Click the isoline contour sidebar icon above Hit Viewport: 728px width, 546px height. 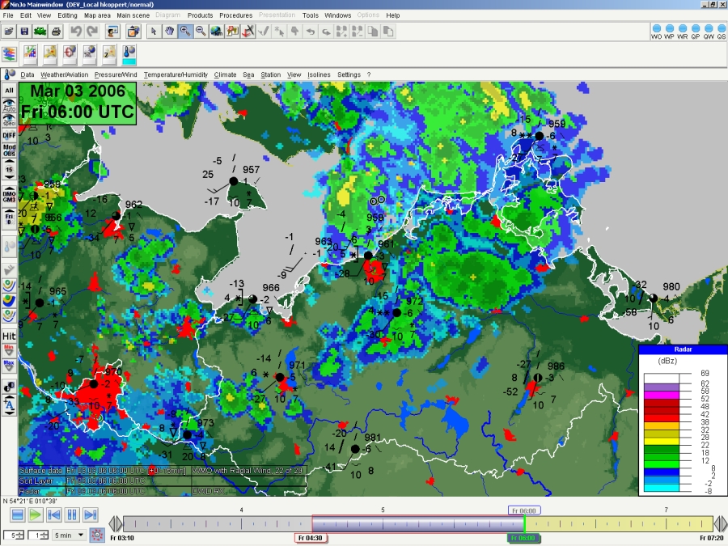(9, 316)
